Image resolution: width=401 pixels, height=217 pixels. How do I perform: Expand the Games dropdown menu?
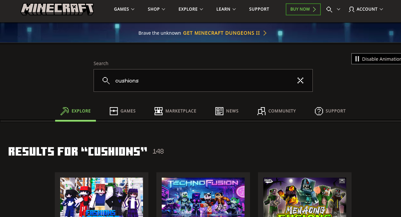(124, 9)
